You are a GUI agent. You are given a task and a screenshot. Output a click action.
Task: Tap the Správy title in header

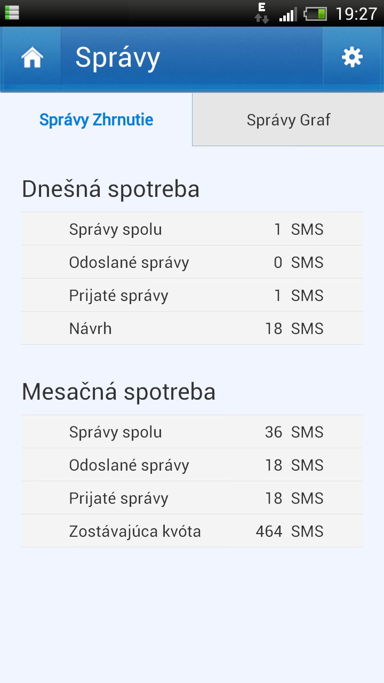point(118,58)
